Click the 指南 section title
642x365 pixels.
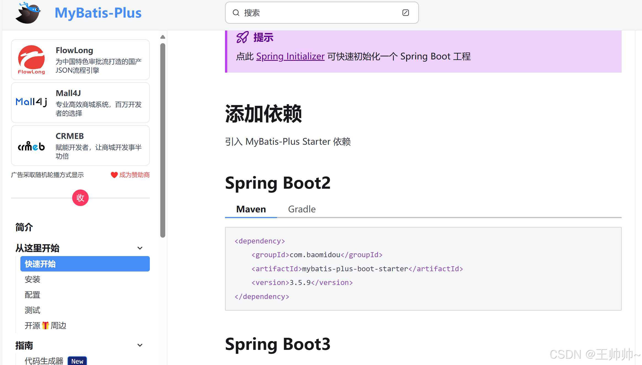[24, 345]
